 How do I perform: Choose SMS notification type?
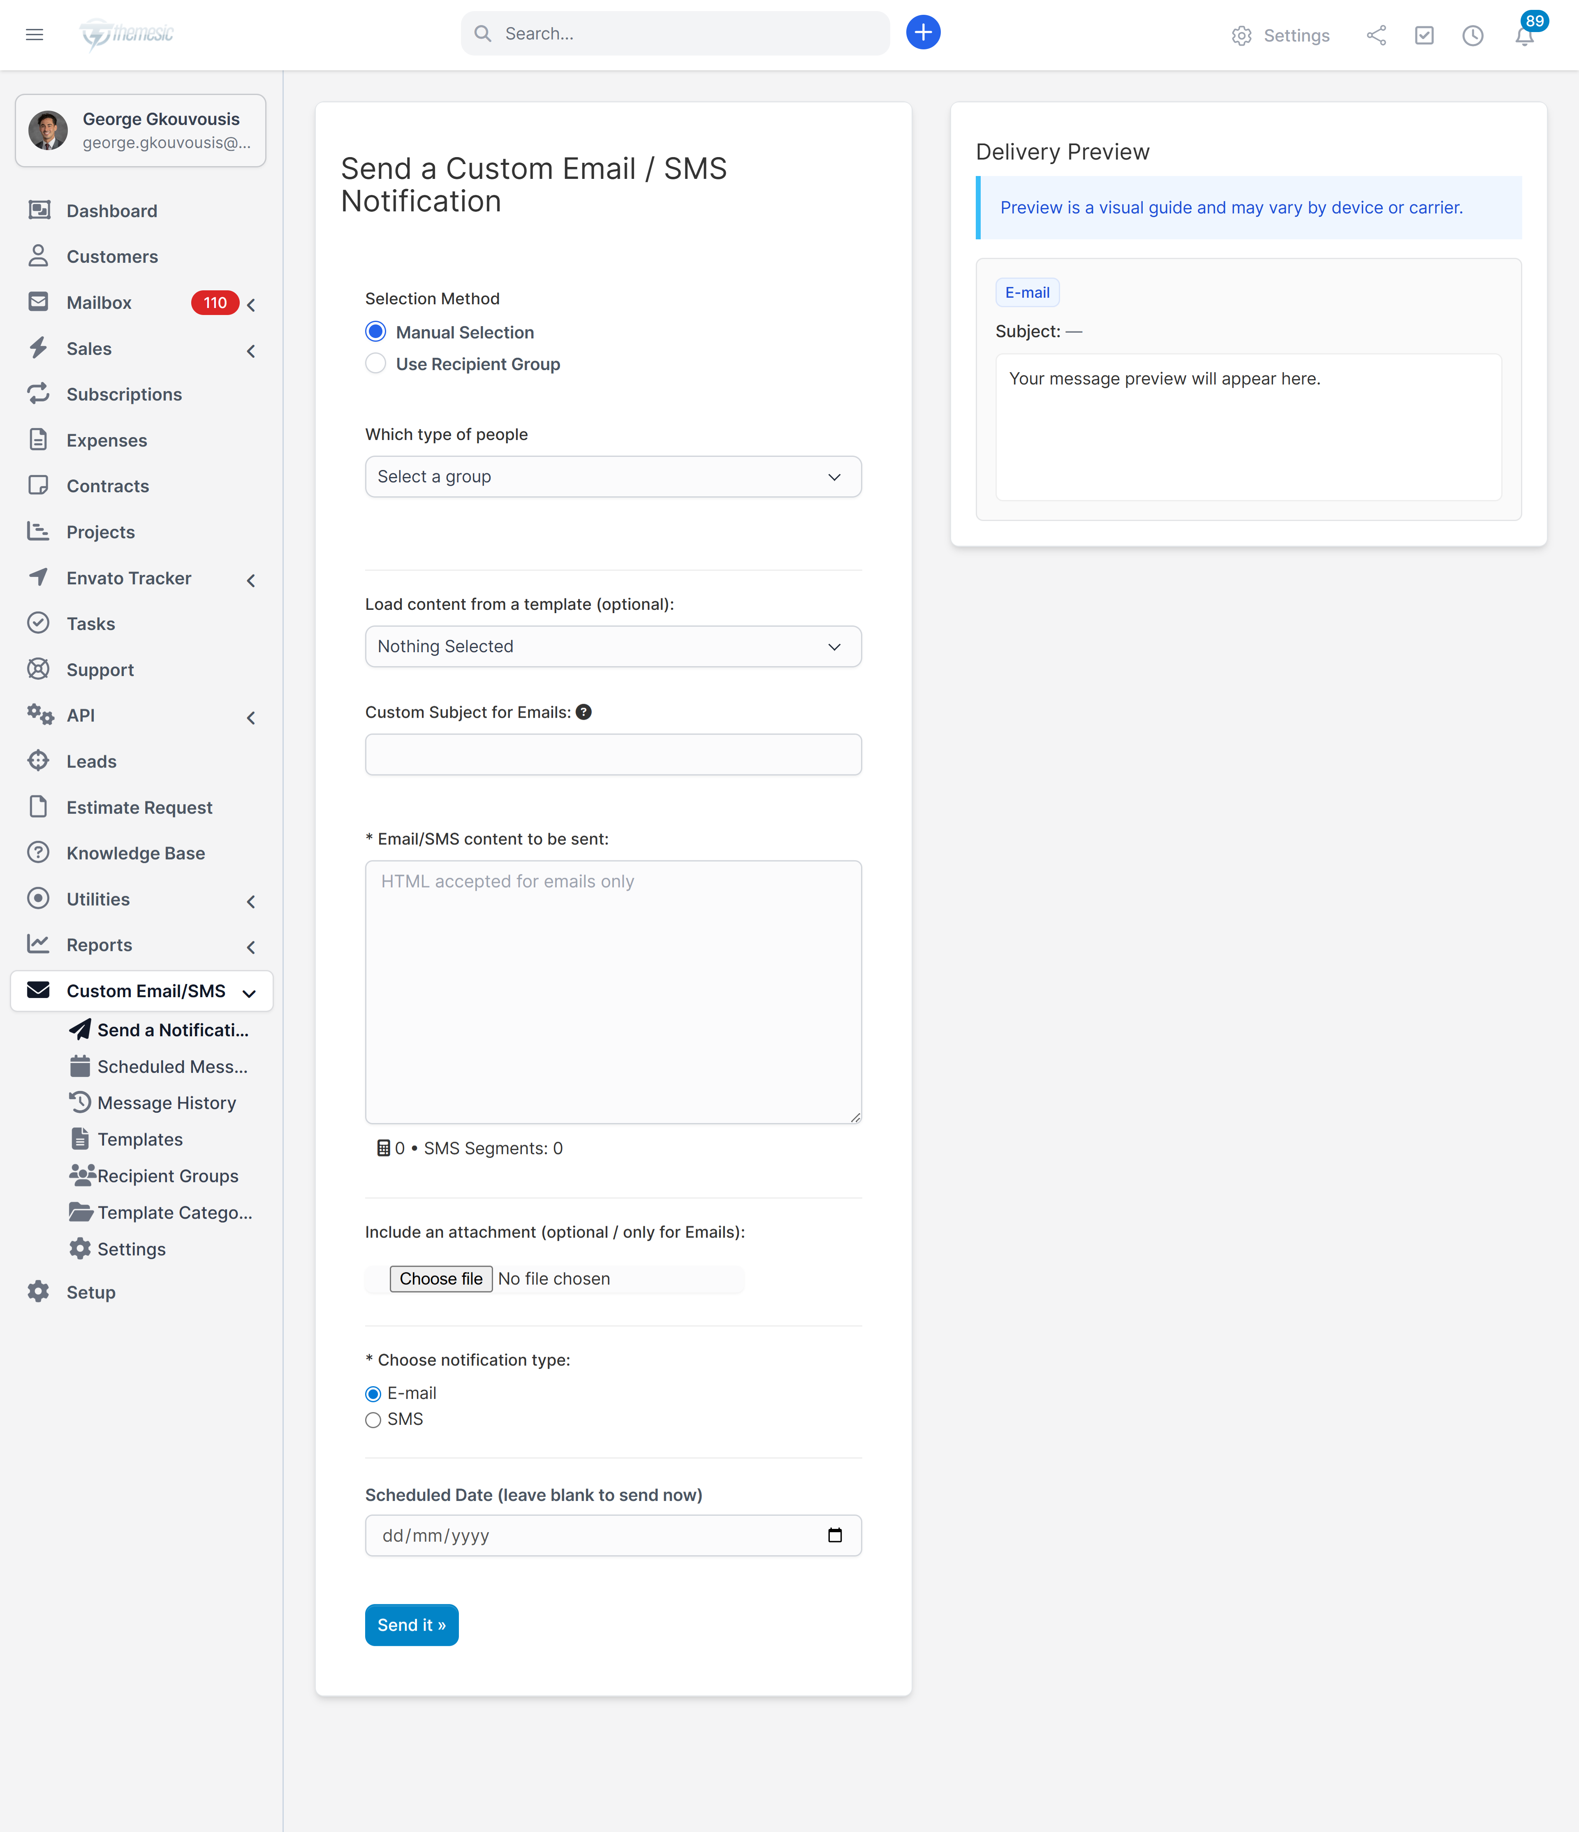click(x=373, y=1419)
